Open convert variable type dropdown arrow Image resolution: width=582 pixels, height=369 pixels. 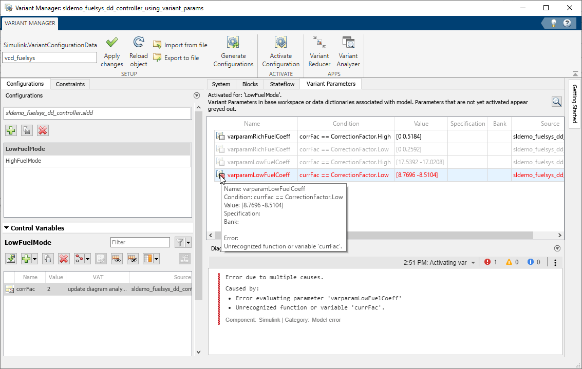coord(88,259)
